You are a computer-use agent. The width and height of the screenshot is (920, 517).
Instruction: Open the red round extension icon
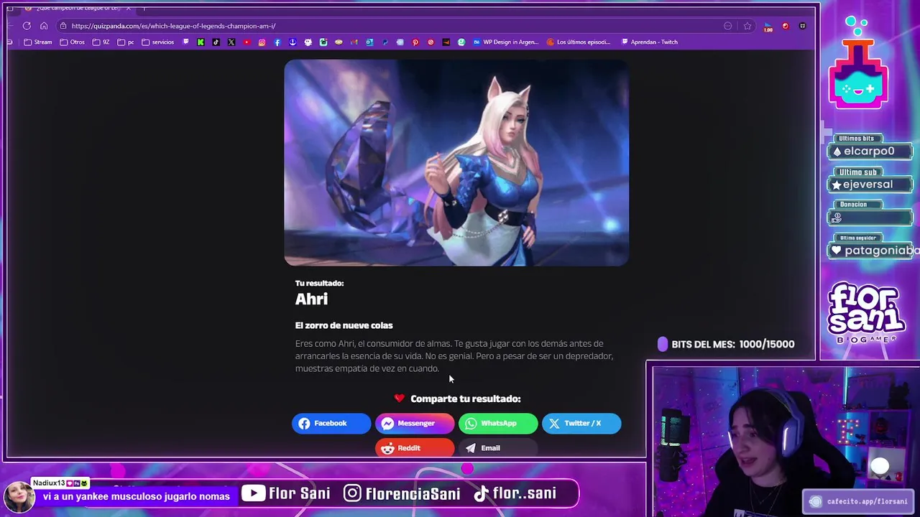[786, 26]
